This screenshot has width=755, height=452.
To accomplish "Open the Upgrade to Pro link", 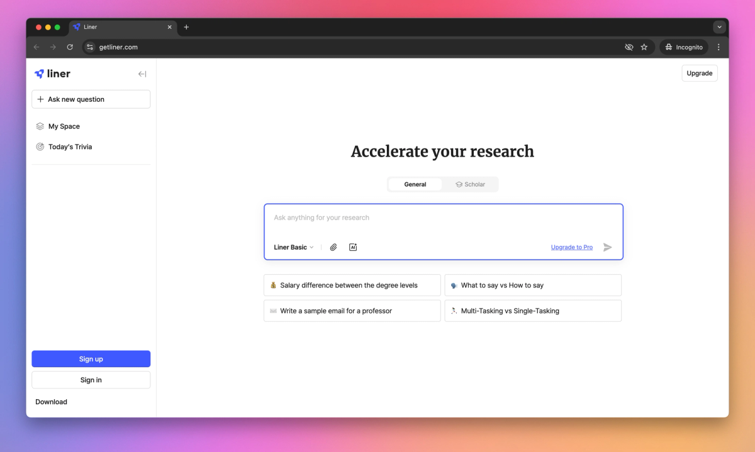I will coord(571,247).
